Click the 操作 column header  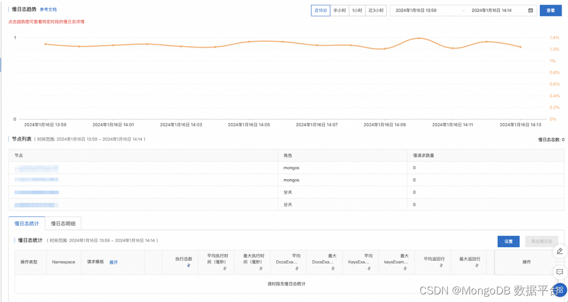[526, 262]
